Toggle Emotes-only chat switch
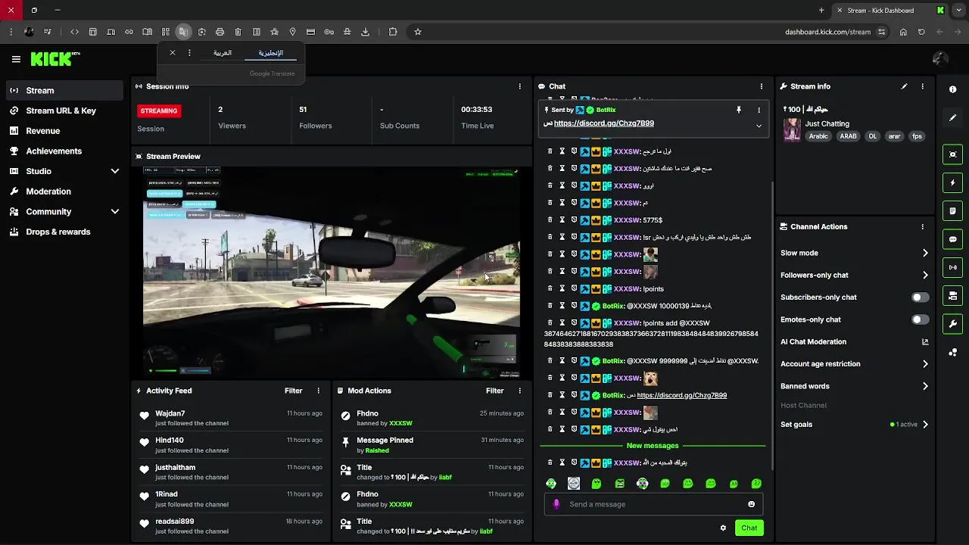This screenshot has height=545, width=969. 920,319
